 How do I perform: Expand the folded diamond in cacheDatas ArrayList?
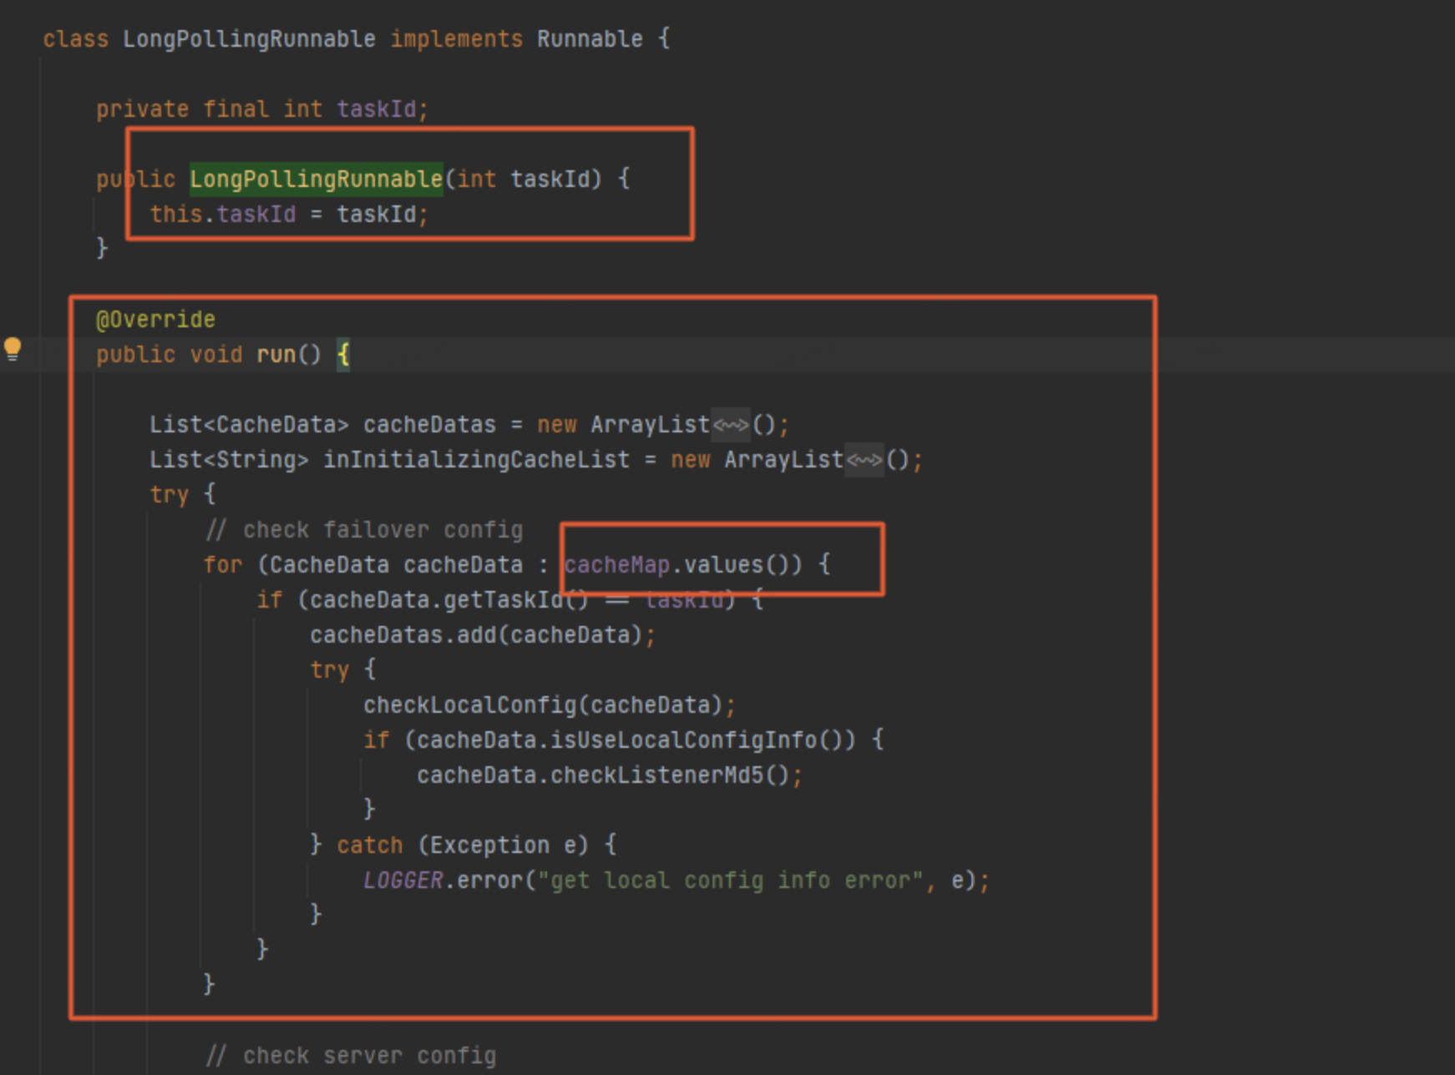731,426
